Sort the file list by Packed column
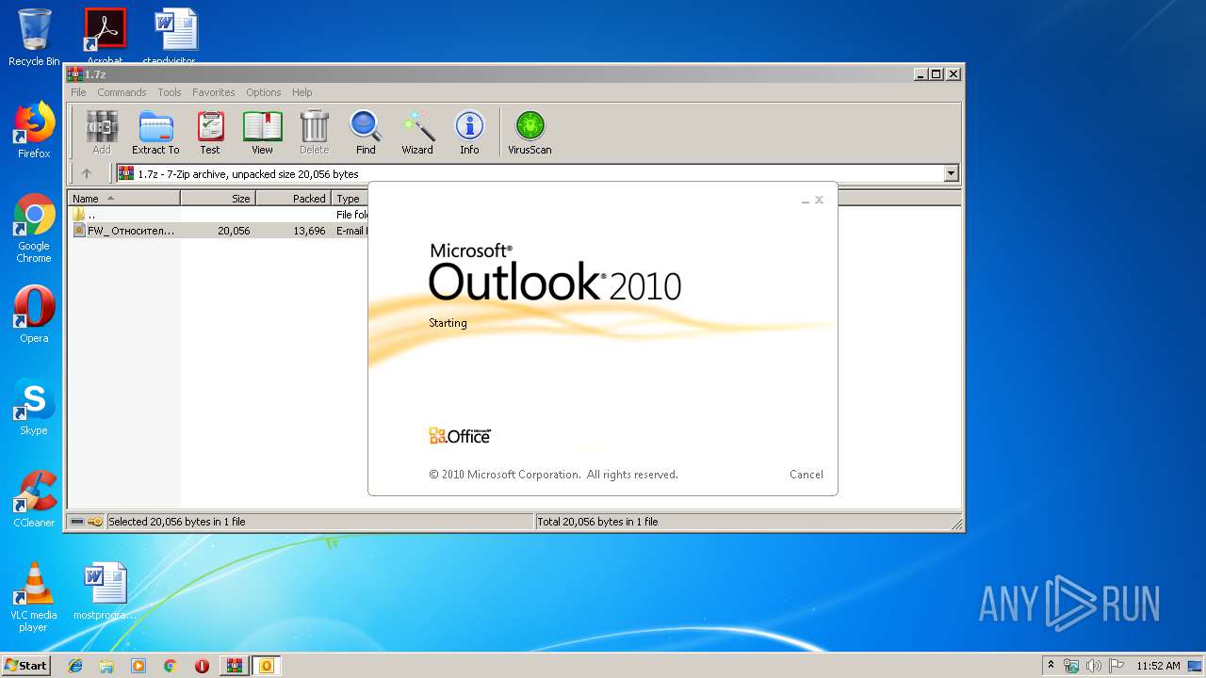The image size is (1206, 678). pos(293,199)
